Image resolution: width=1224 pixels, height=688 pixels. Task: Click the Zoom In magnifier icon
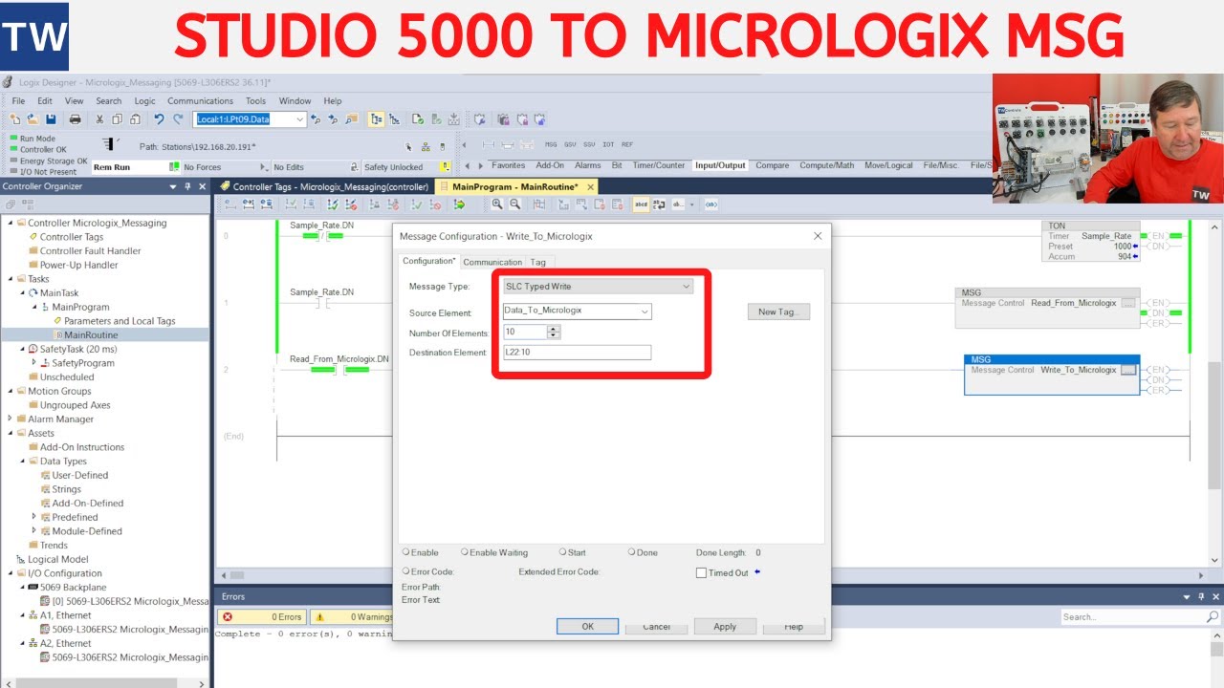coord(497,204)
